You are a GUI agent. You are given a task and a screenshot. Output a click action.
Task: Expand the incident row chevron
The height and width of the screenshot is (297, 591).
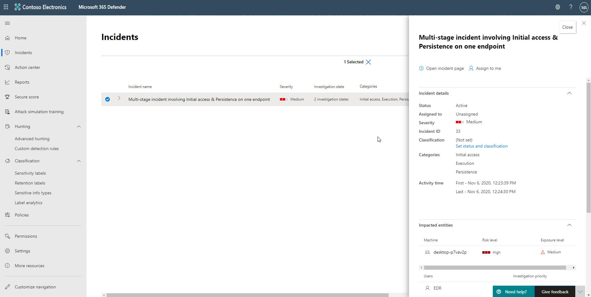[x=119, y=98]
